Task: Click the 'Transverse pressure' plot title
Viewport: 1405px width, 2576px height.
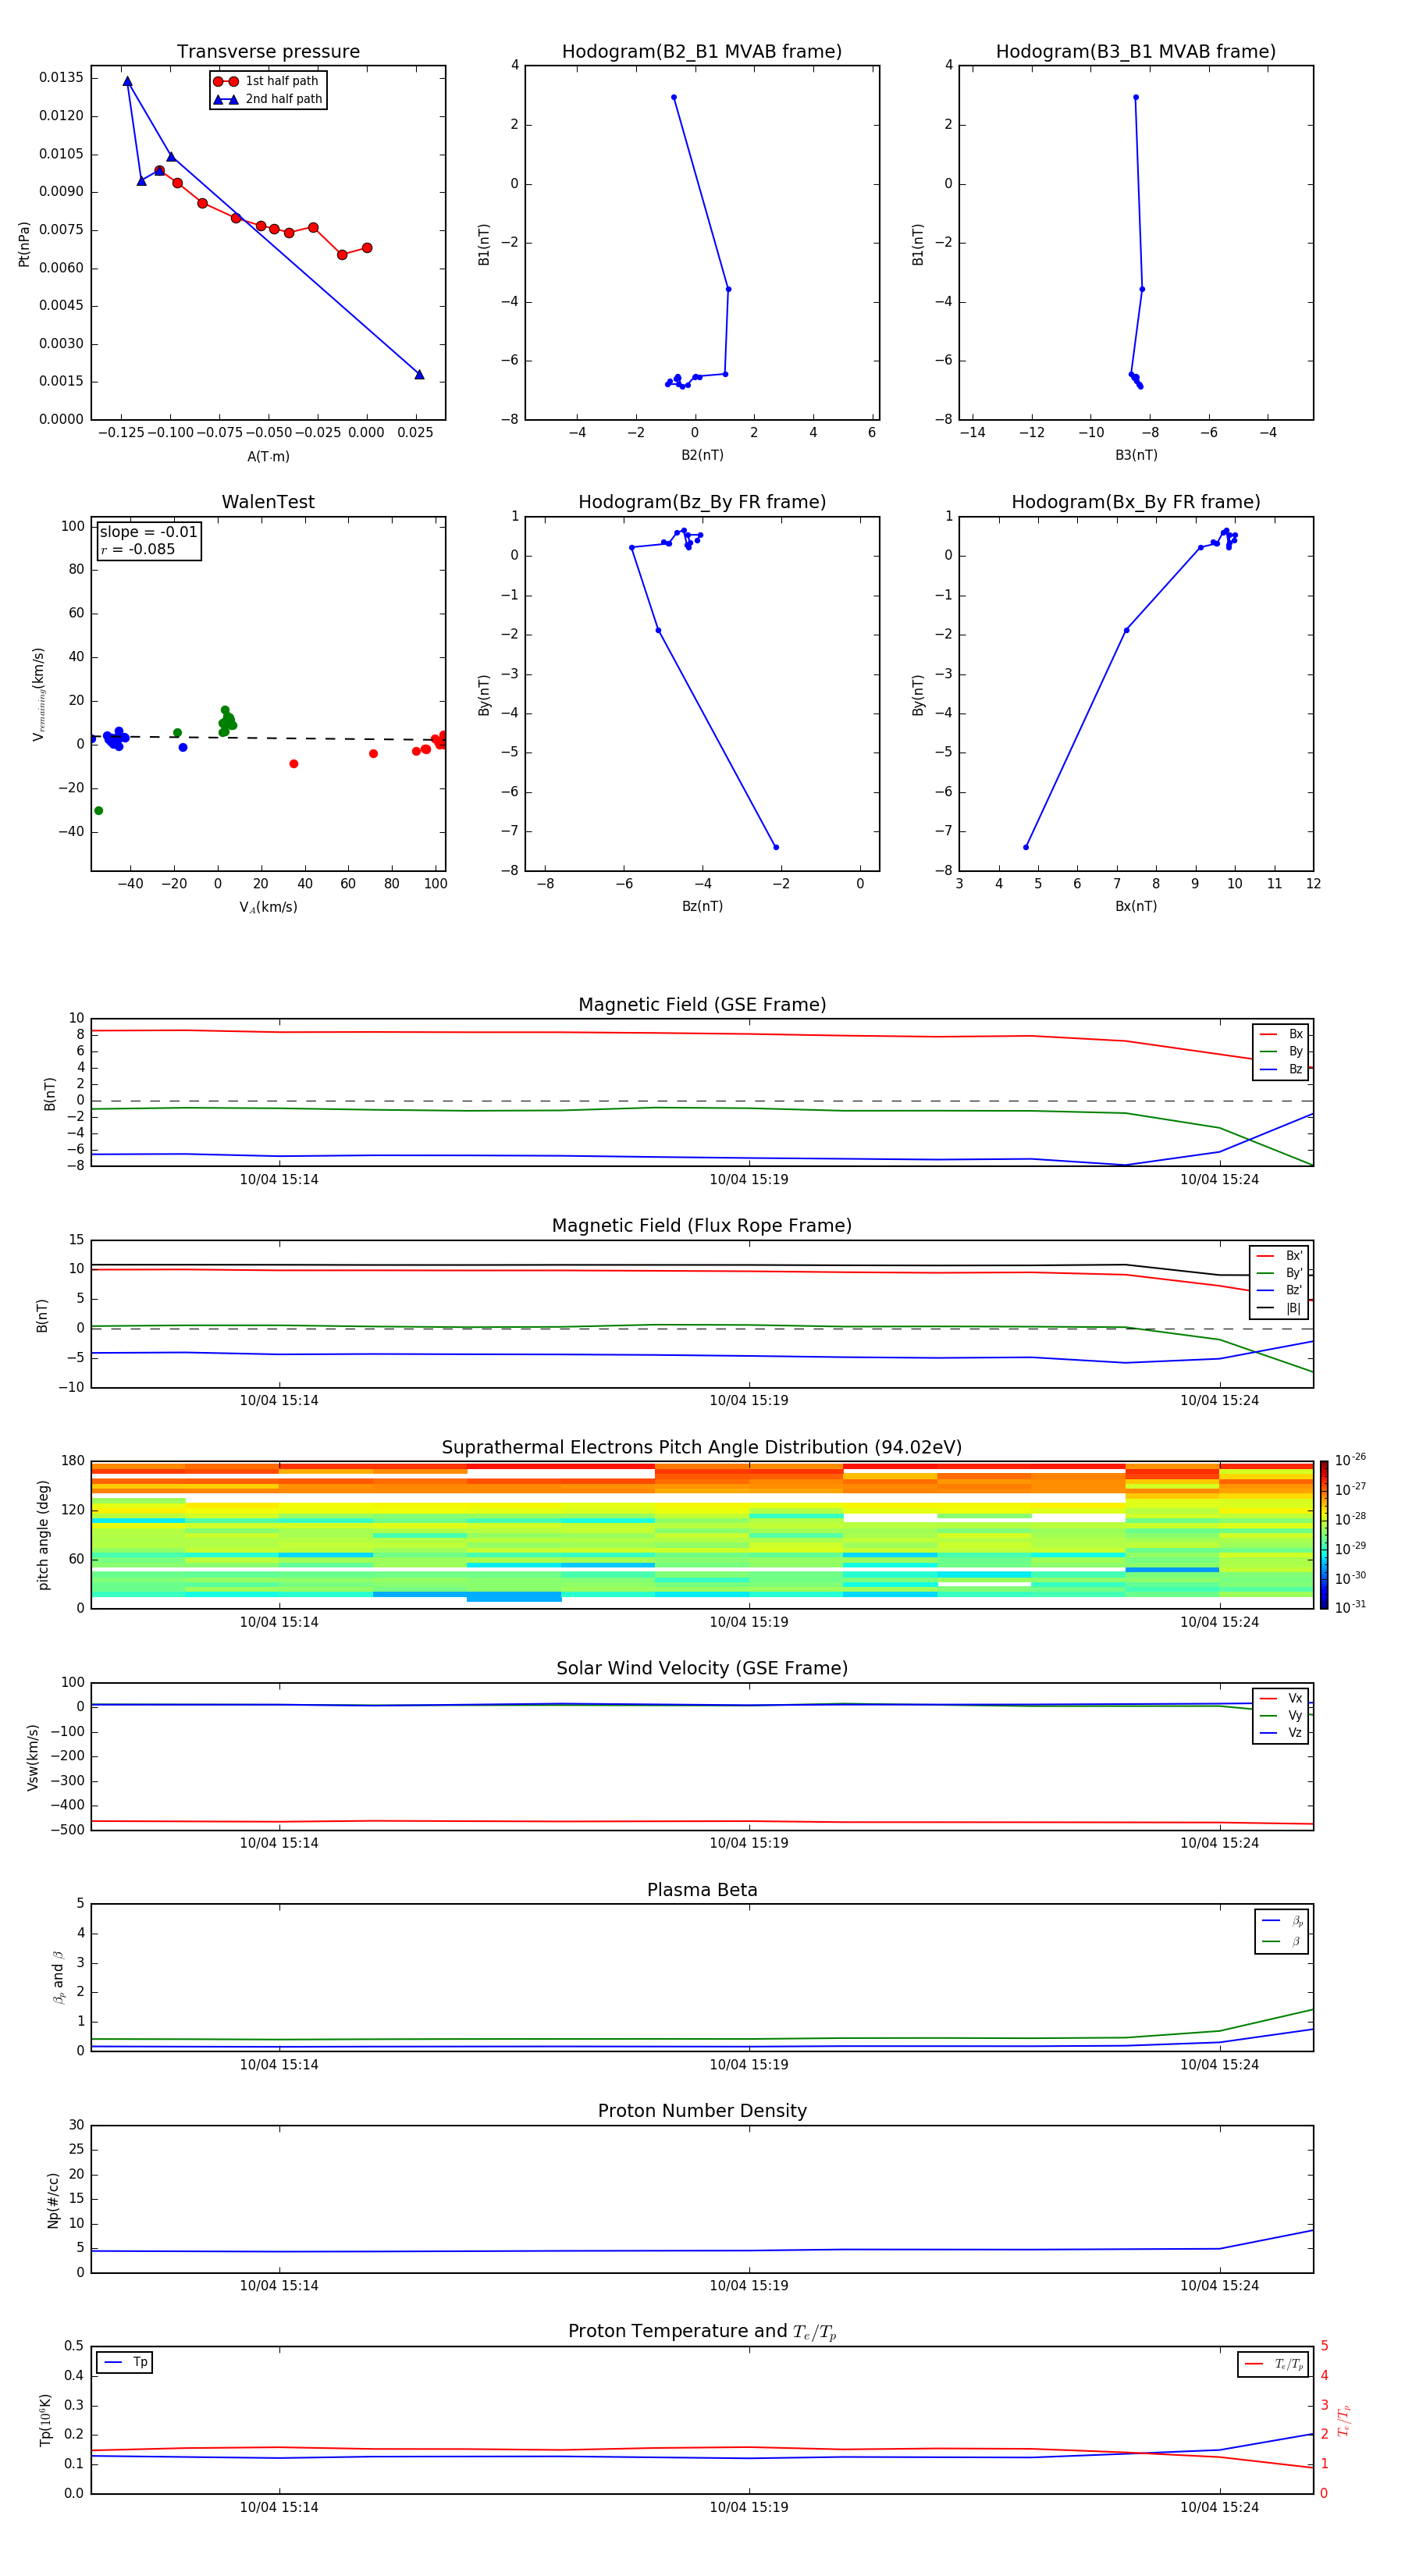Action: tap(268, 52)
